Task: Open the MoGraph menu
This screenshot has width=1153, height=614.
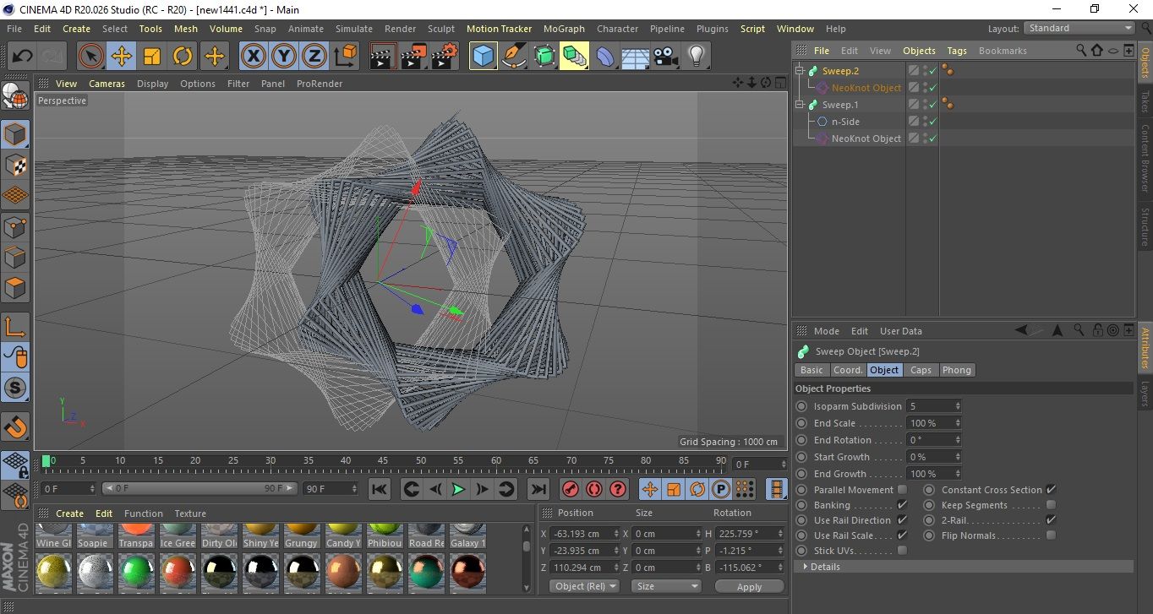Action: click(x=564, y=29)
